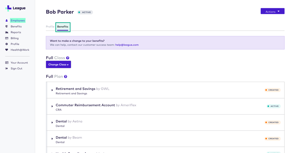Click the Dental by Beam title
Viewport: 289px width, 153px height.
click(69, 138)
